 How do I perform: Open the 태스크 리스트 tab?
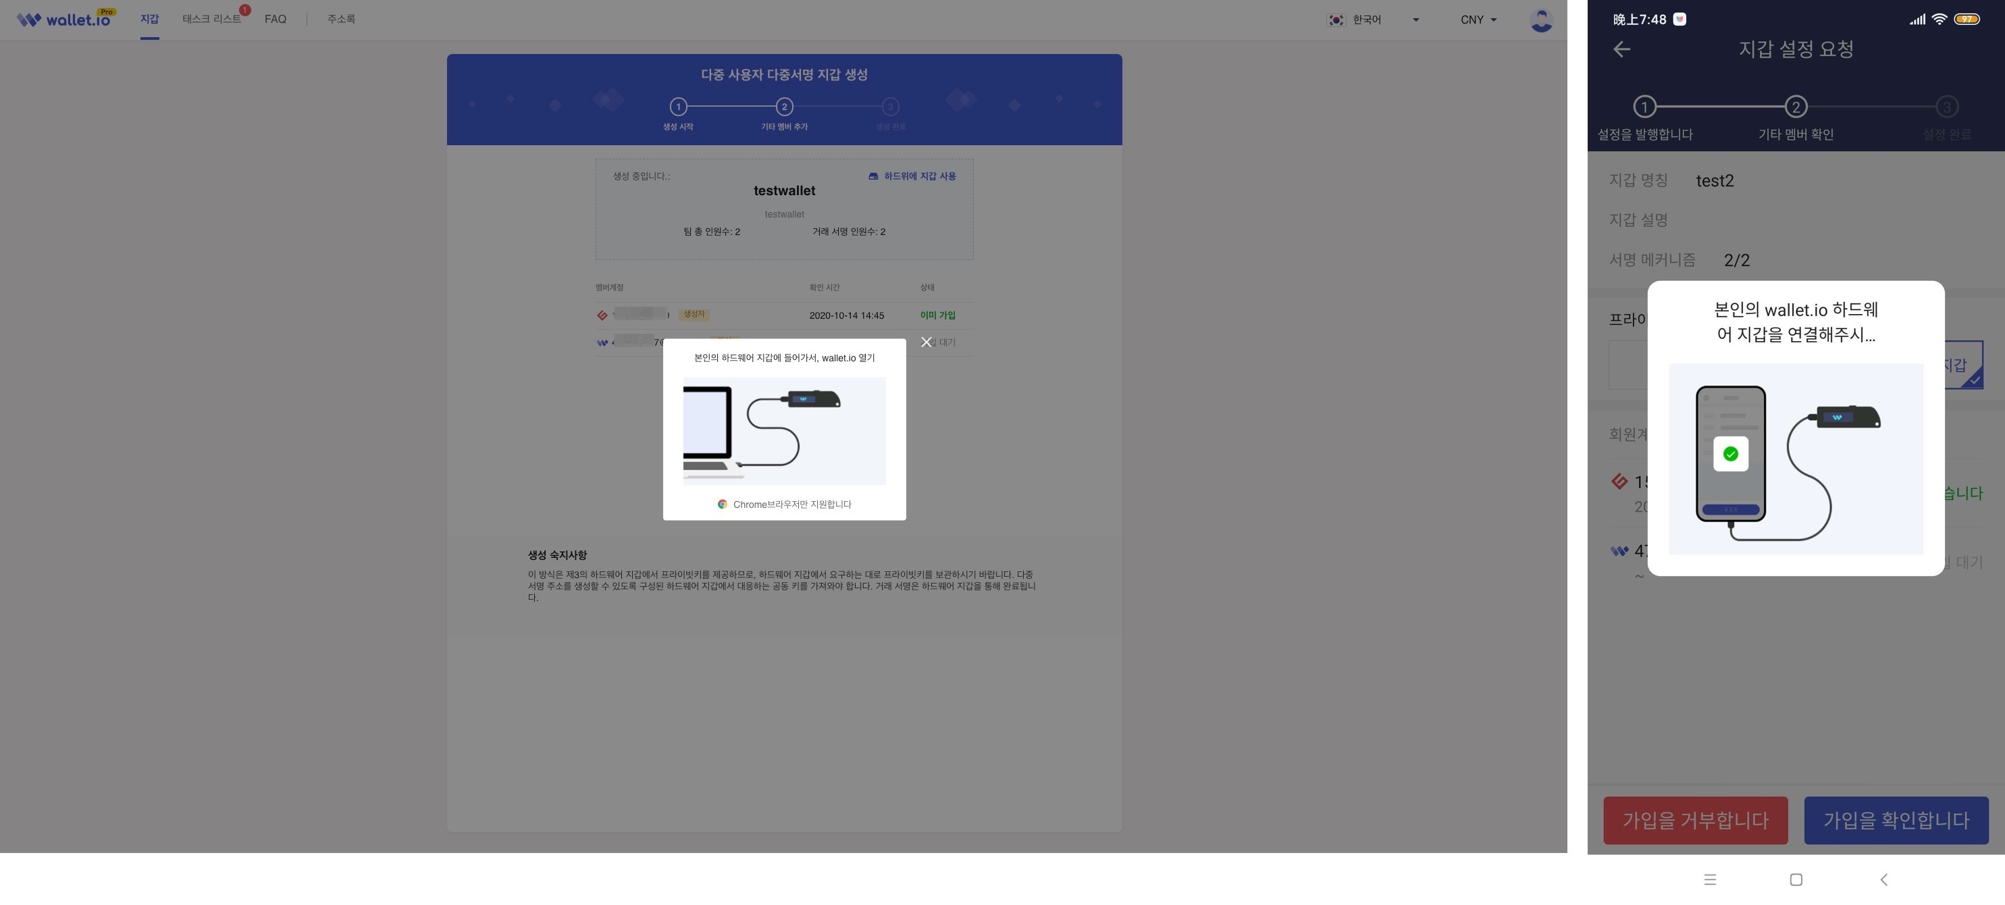click(x=211, y=19)
